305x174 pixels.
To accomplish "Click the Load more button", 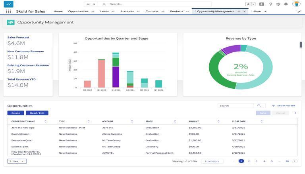I will coord(212,161).
